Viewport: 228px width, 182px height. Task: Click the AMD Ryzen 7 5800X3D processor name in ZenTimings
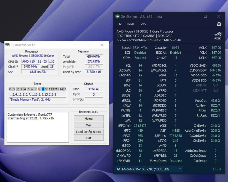[x=145, y=32]
